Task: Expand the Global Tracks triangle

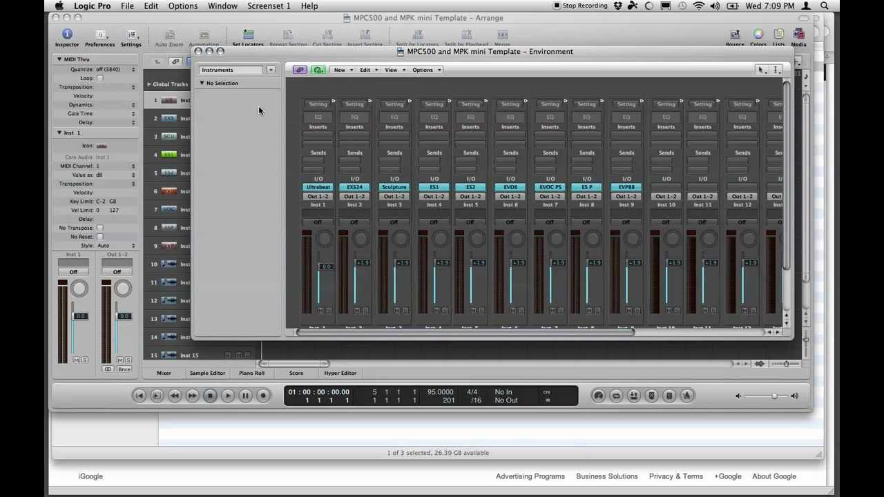Action: click(x=148, y=84)
